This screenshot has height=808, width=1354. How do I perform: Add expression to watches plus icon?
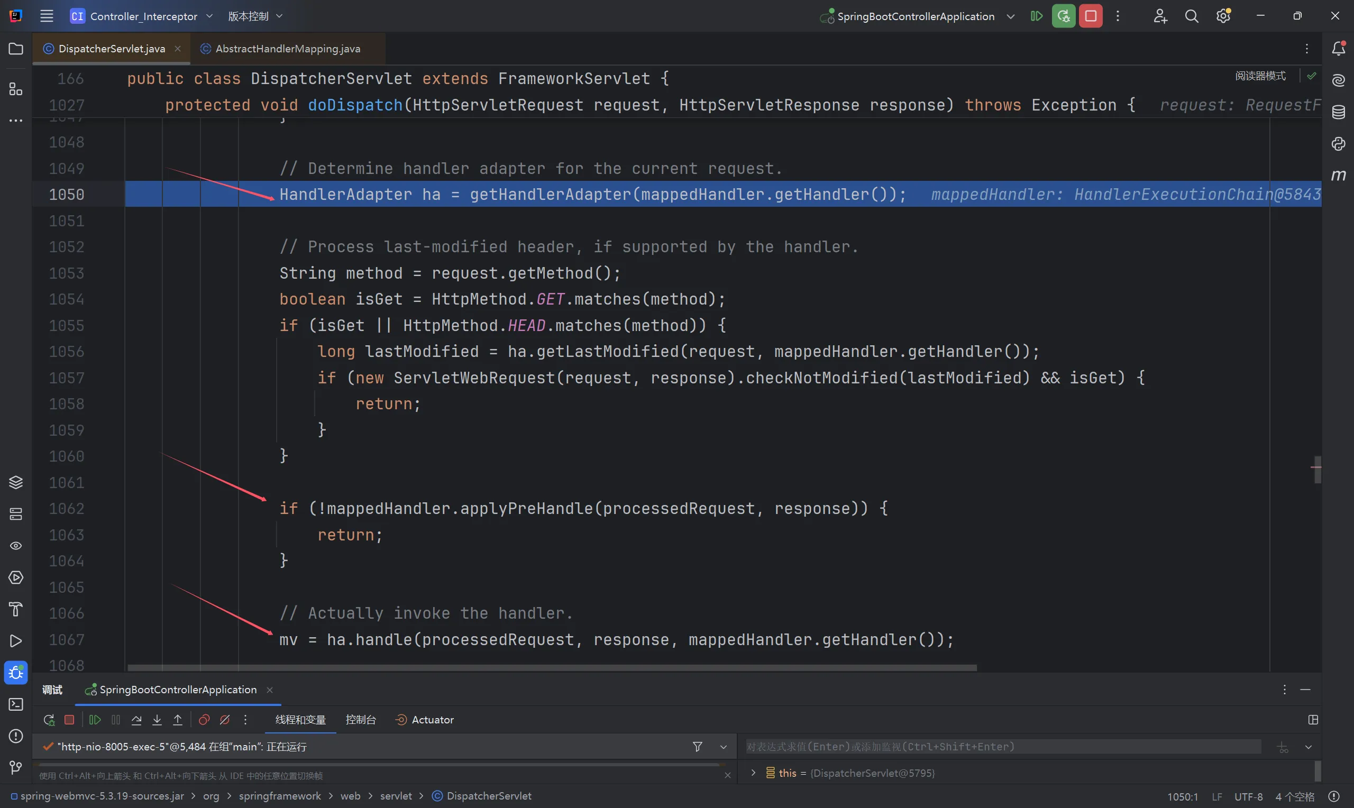1283,747
